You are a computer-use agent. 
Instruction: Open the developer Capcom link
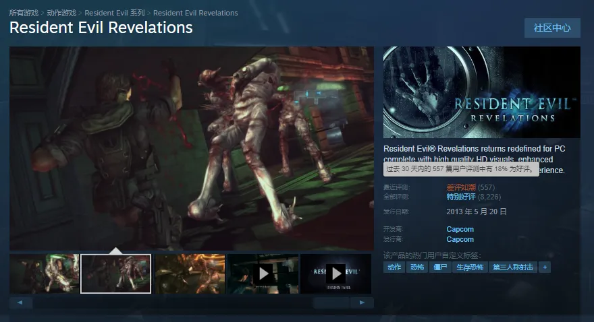460,229
